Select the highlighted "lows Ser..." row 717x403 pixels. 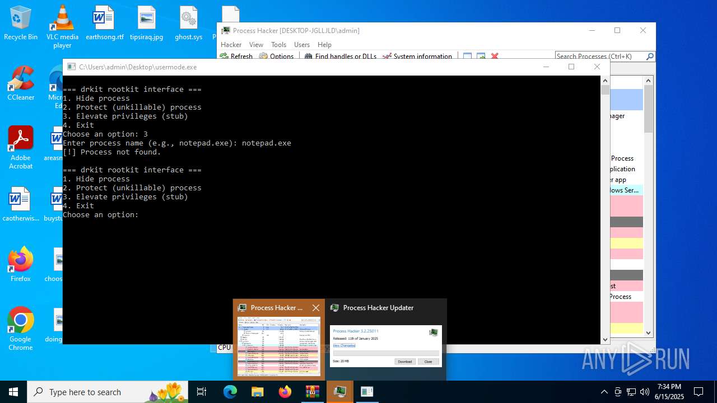pos(626,190)
